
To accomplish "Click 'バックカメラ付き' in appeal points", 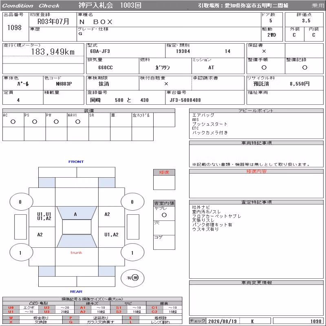I will [x=210, y=133].
